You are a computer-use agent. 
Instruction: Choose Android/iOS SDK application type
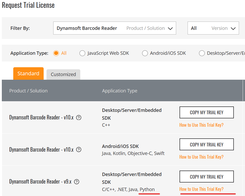click(145, 53)
